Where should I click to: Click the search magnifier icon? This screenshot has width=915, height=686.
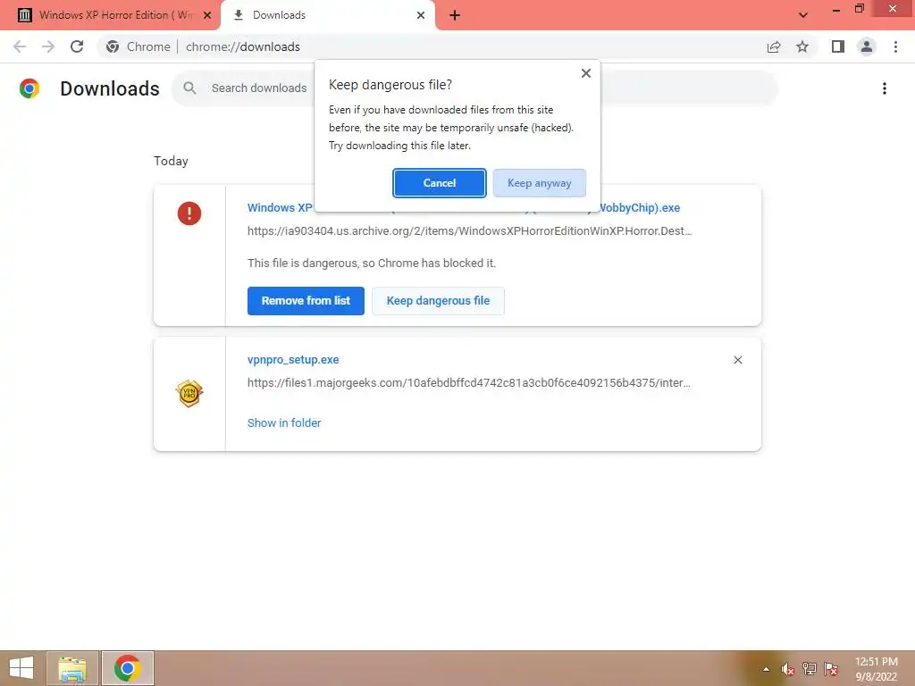[189, 88]
